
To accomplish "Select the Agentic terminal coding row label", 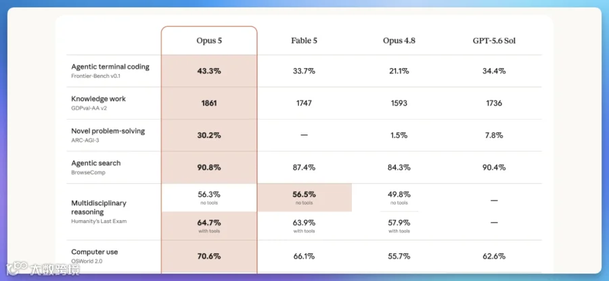I will coord(110,67).
